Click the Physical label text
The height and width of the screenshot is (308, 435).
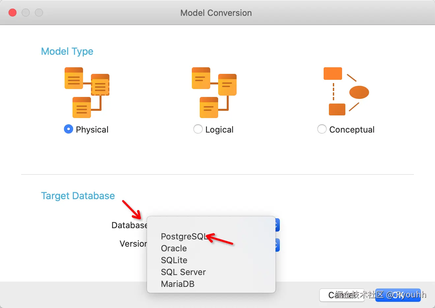[x=92, y=130]
